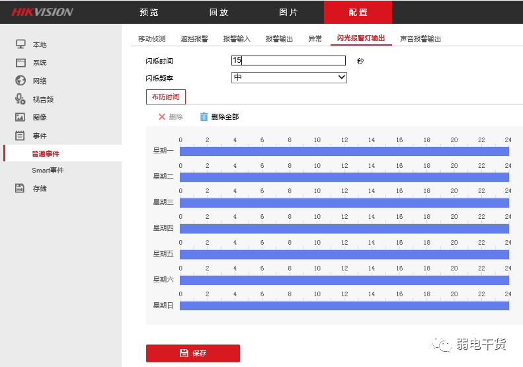This screenshot has width=523, height=367.
Task: Open 视音频 in the sidebar
Action: point(43,99)
